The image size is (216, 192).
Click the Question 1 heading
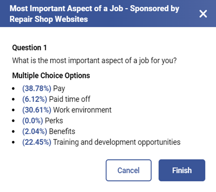(x=29, y=48)
